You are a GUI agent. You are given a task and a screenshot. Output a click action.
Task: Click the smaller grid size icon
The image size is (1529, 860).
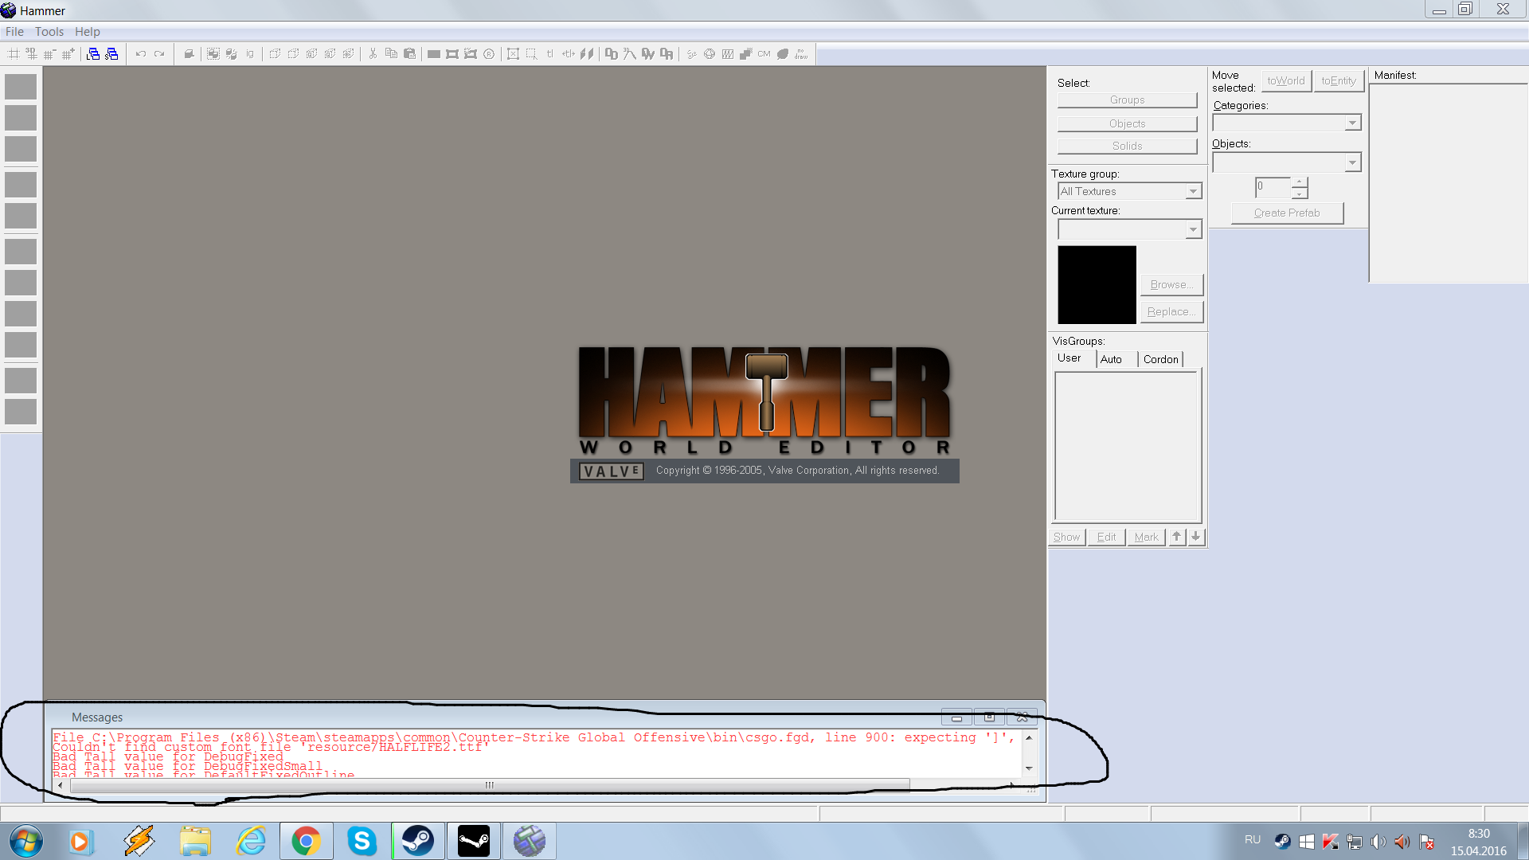coord(50,54)
